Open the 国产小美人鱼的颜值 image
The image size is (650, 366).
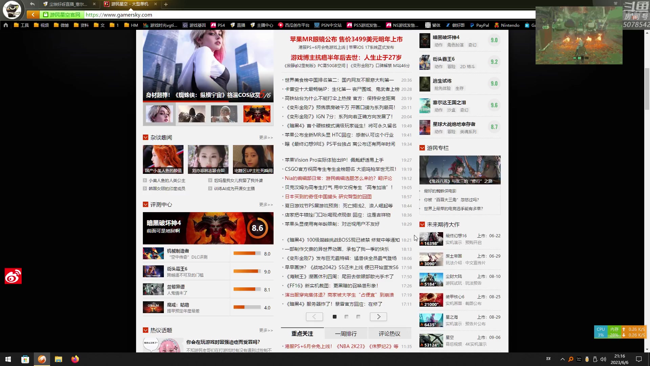click(x=163, y=159)
